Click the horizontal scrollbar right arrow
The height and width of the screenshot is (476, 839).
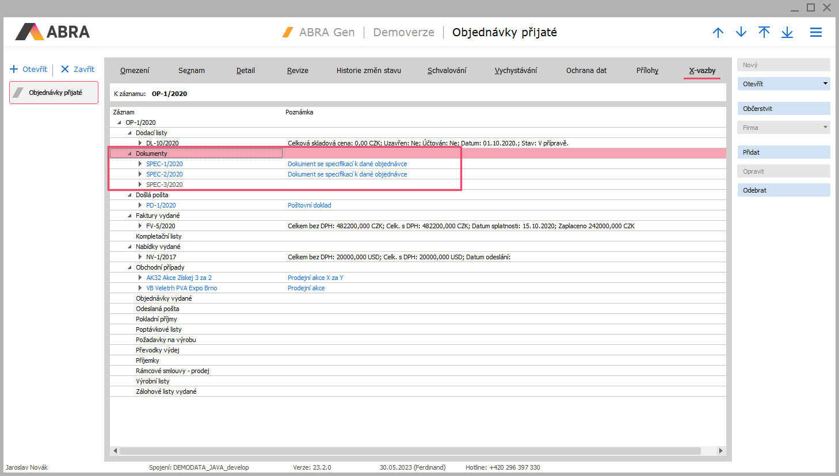click(x=720, y=451)
